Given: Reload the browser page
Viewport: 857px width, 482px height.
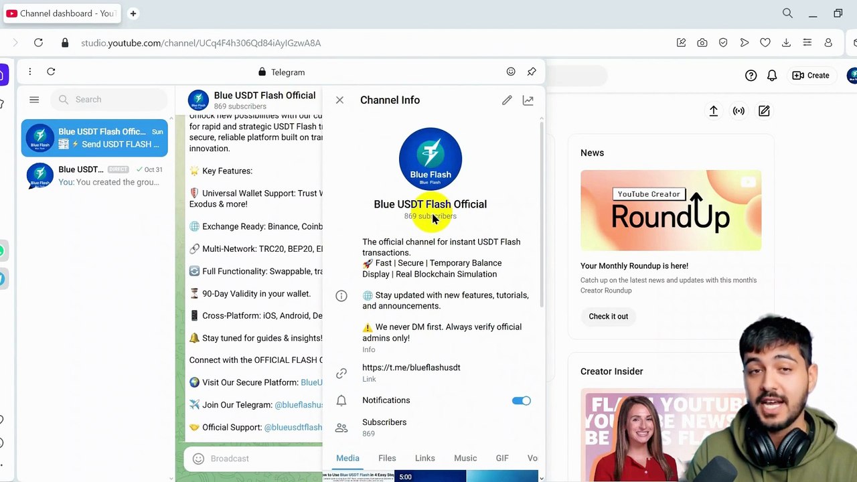Looking at the screenshot, I should pos(38,43).
